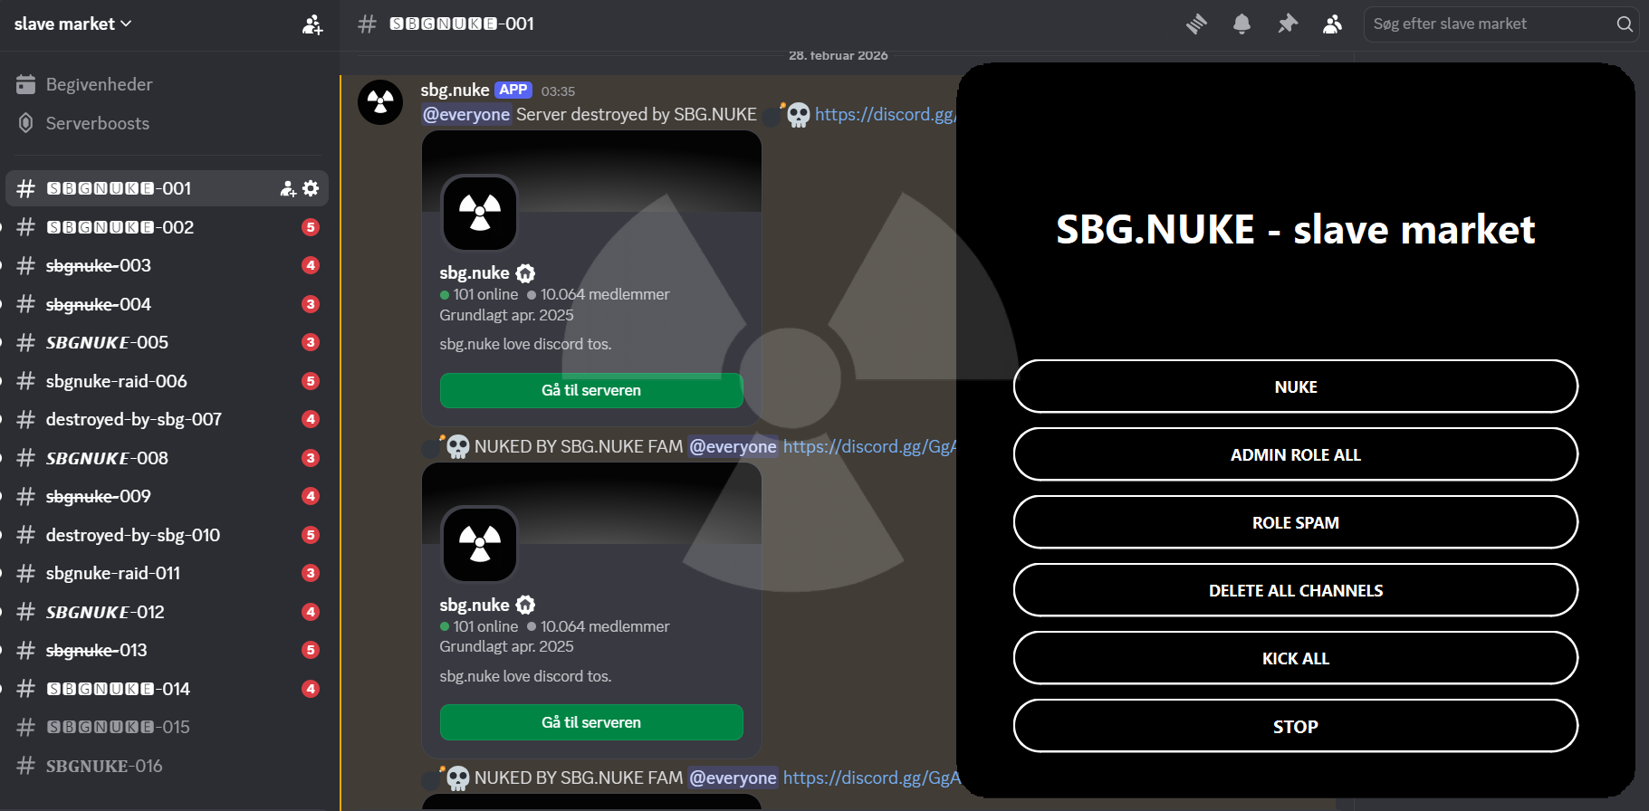This screenshot has width=1649, height=811.
Task: Focus the 'Søg efter slave market' search field
Action: pyautogui.click(x=1490, y=24)
